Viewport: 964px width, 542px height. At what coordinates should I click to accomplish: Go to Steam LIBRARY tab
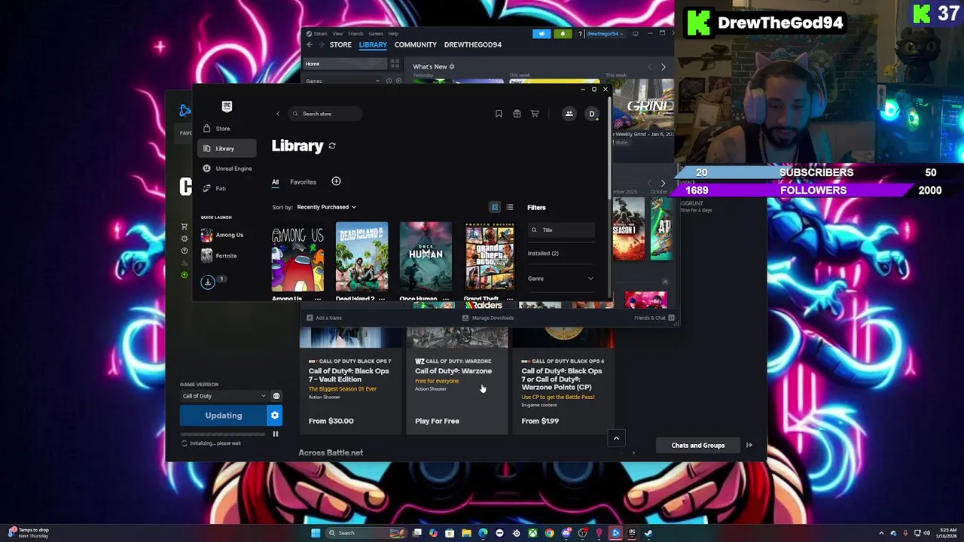click(373, 44)
